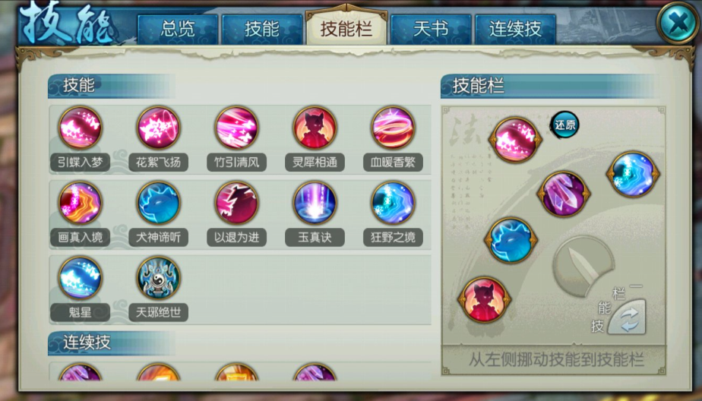
Task: Select the 天玑绝世 yin-yang skill icon
Action: point(159,278)
